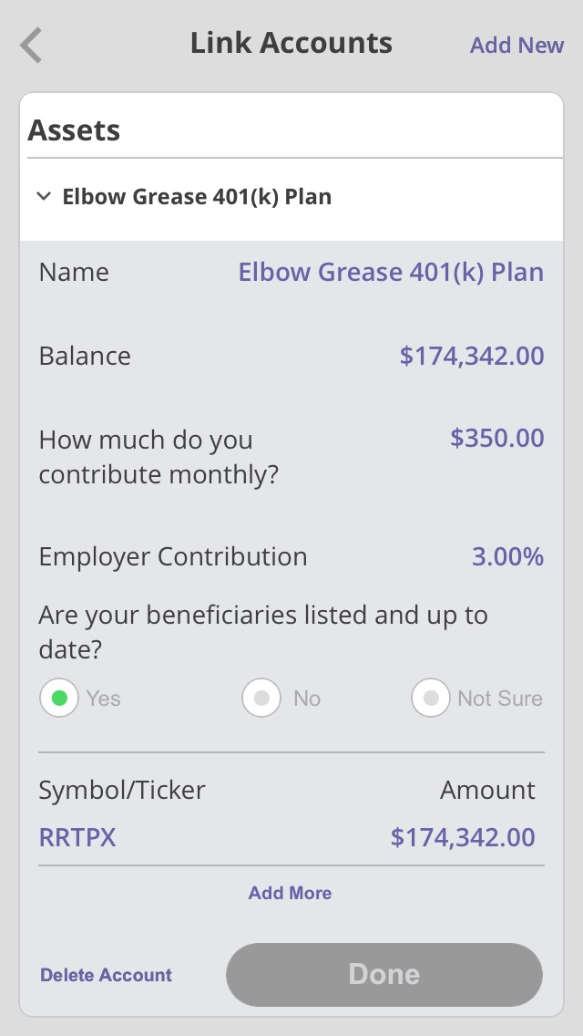Tap the Employer Contribution label
Viewport: 583px width, 1036px height.
tap(173, 556)
